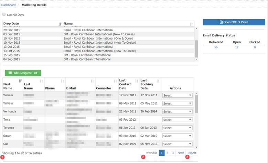
Task: Open Dashboard breadcrumb link
Action: click(x=8, y=5)
